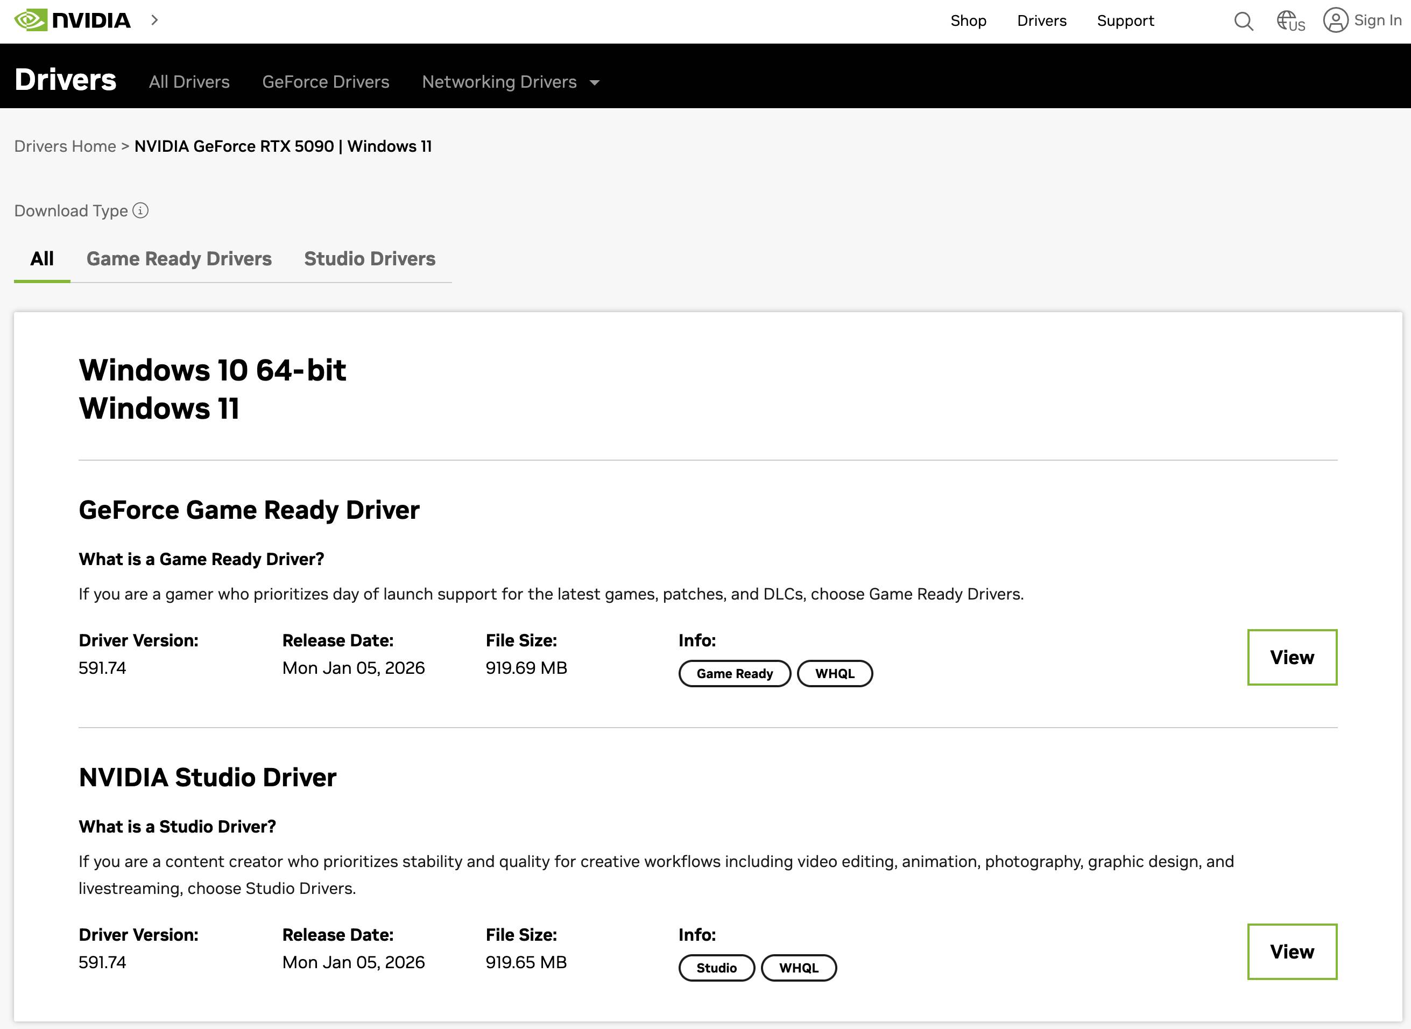Screen dimensions: 1411x1029
Task: View the GeForce Game Ready Driver
Action: click(x=1292, y=657)
